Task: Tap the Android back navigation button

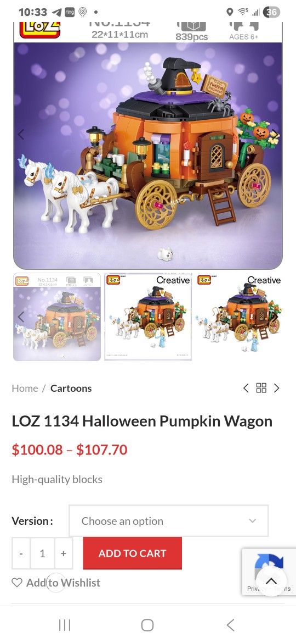Action: point(231,625)
